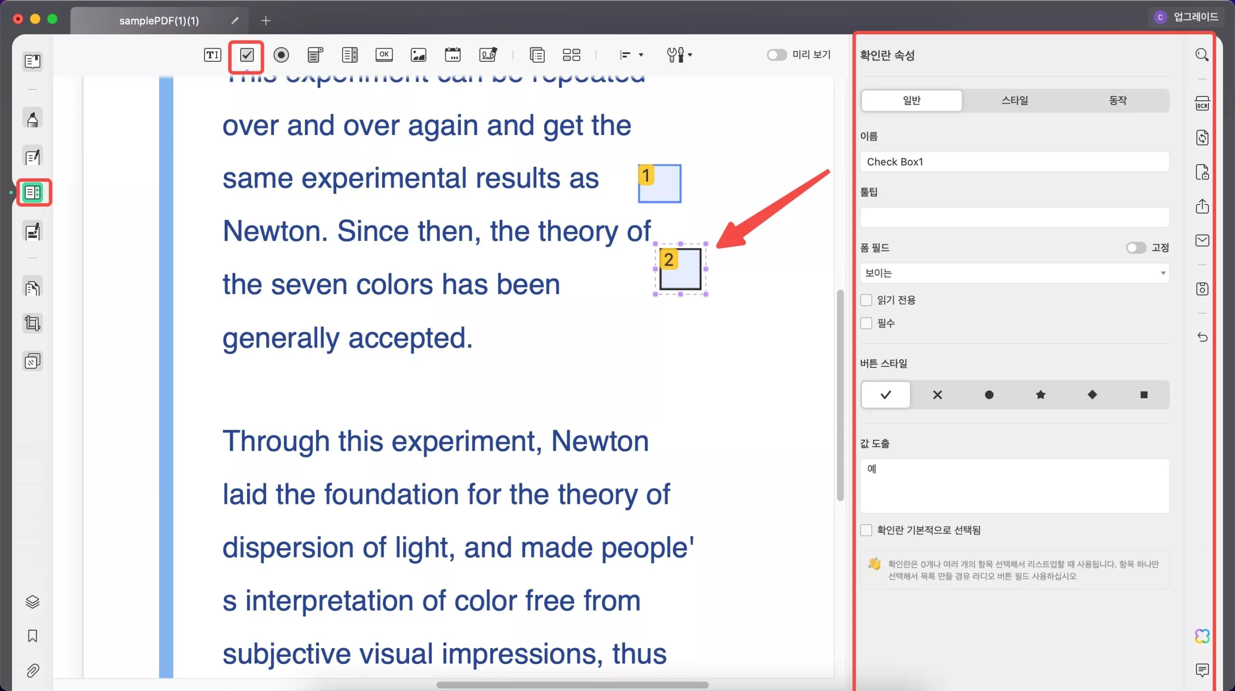The width and height of the screenshot is (1235, 691).
Task: Select the Image Field tool
Action: (418, 55)
